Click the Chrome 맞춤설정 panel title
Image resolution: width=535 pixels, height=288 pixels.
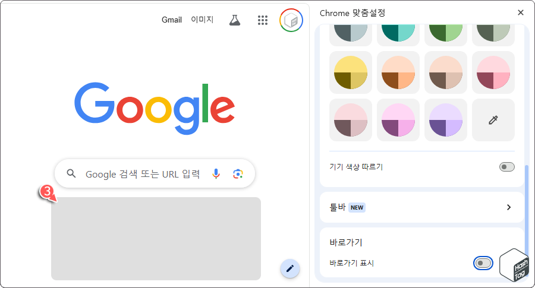[x=353, y=13]
